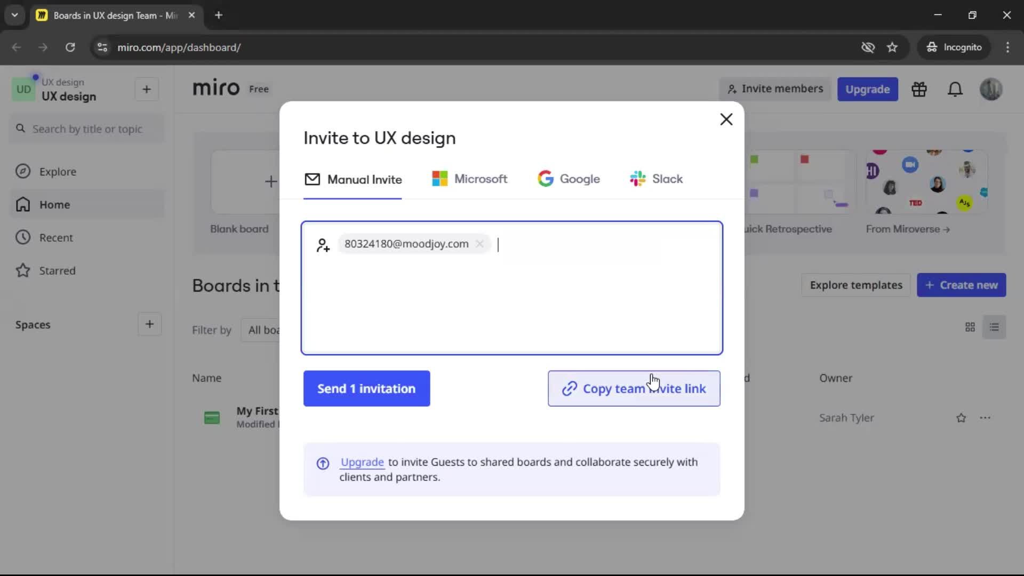
Task: Switch to grid view of boards
Action: pyautogui.click(x=970, y=327)
